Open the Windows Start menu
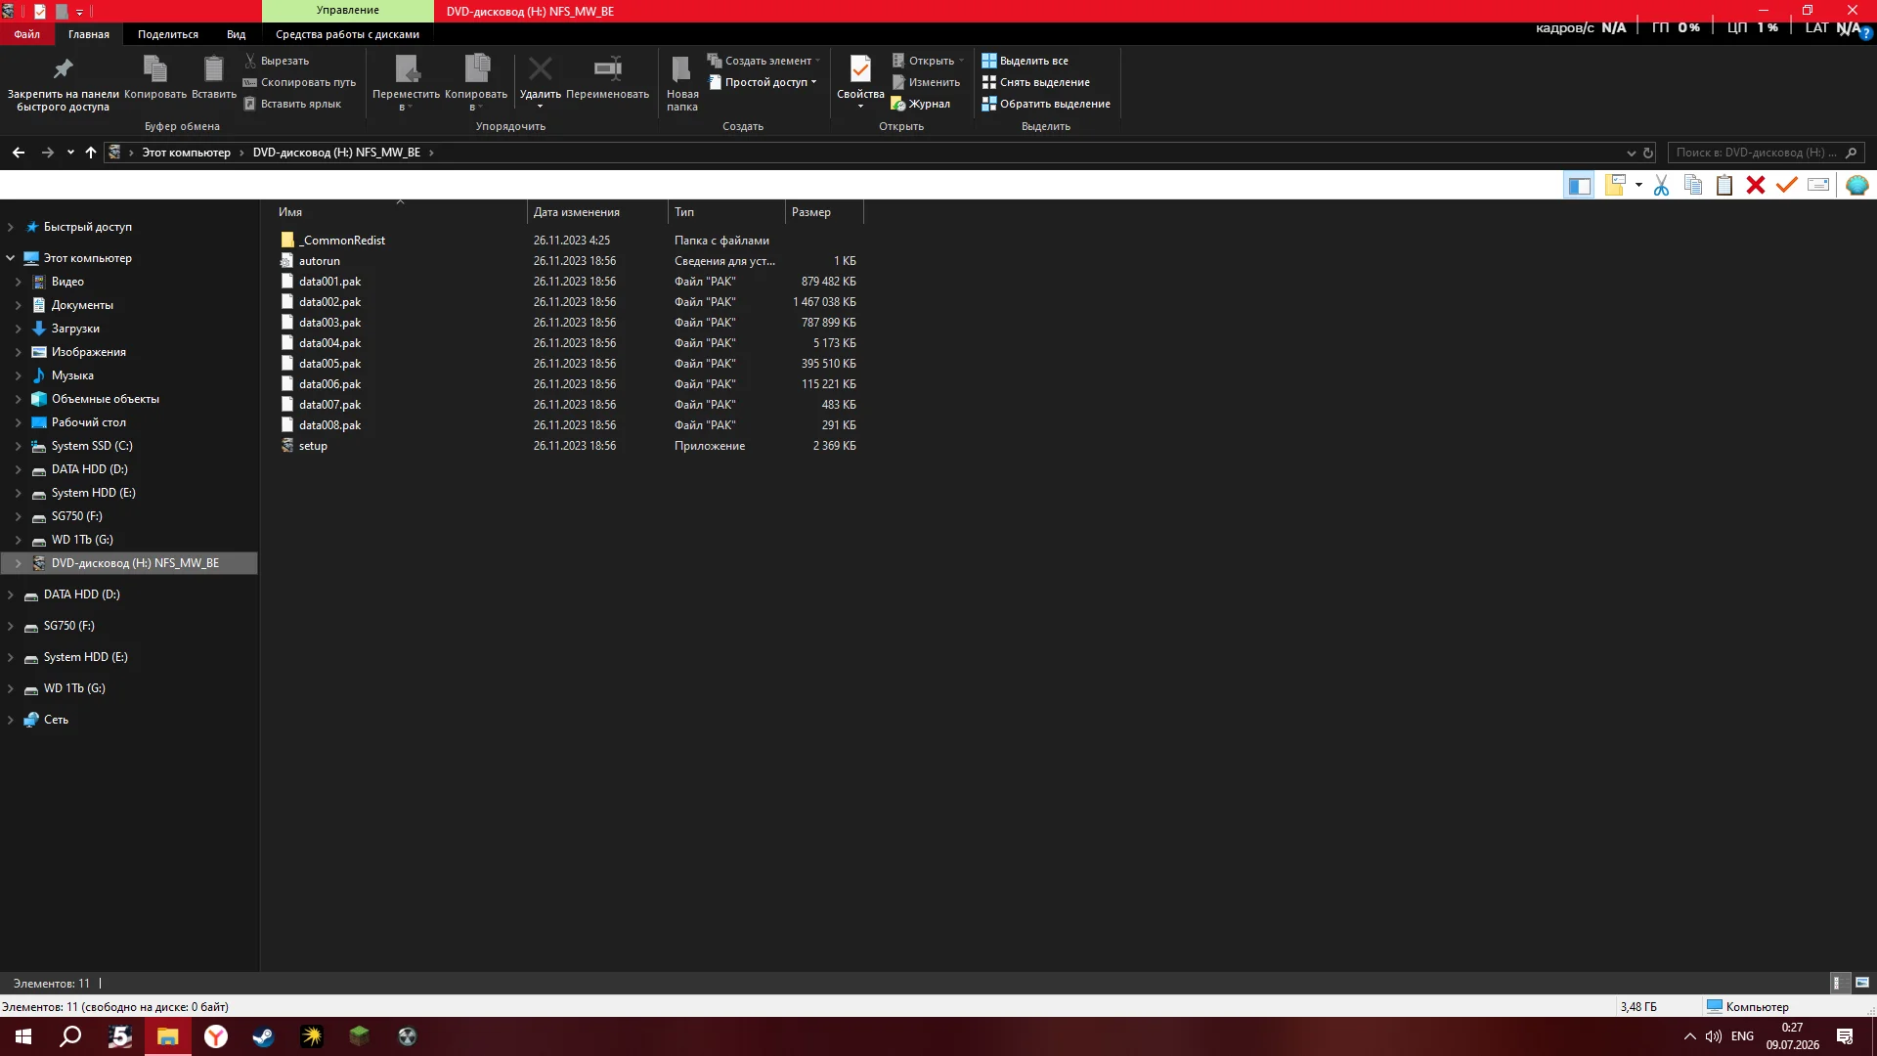 23,1036
